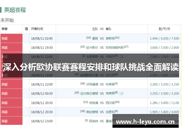Select odds 1.909 / 3.400 / 4.000
This screenshot has height=131, width=182.
(165, 112)
